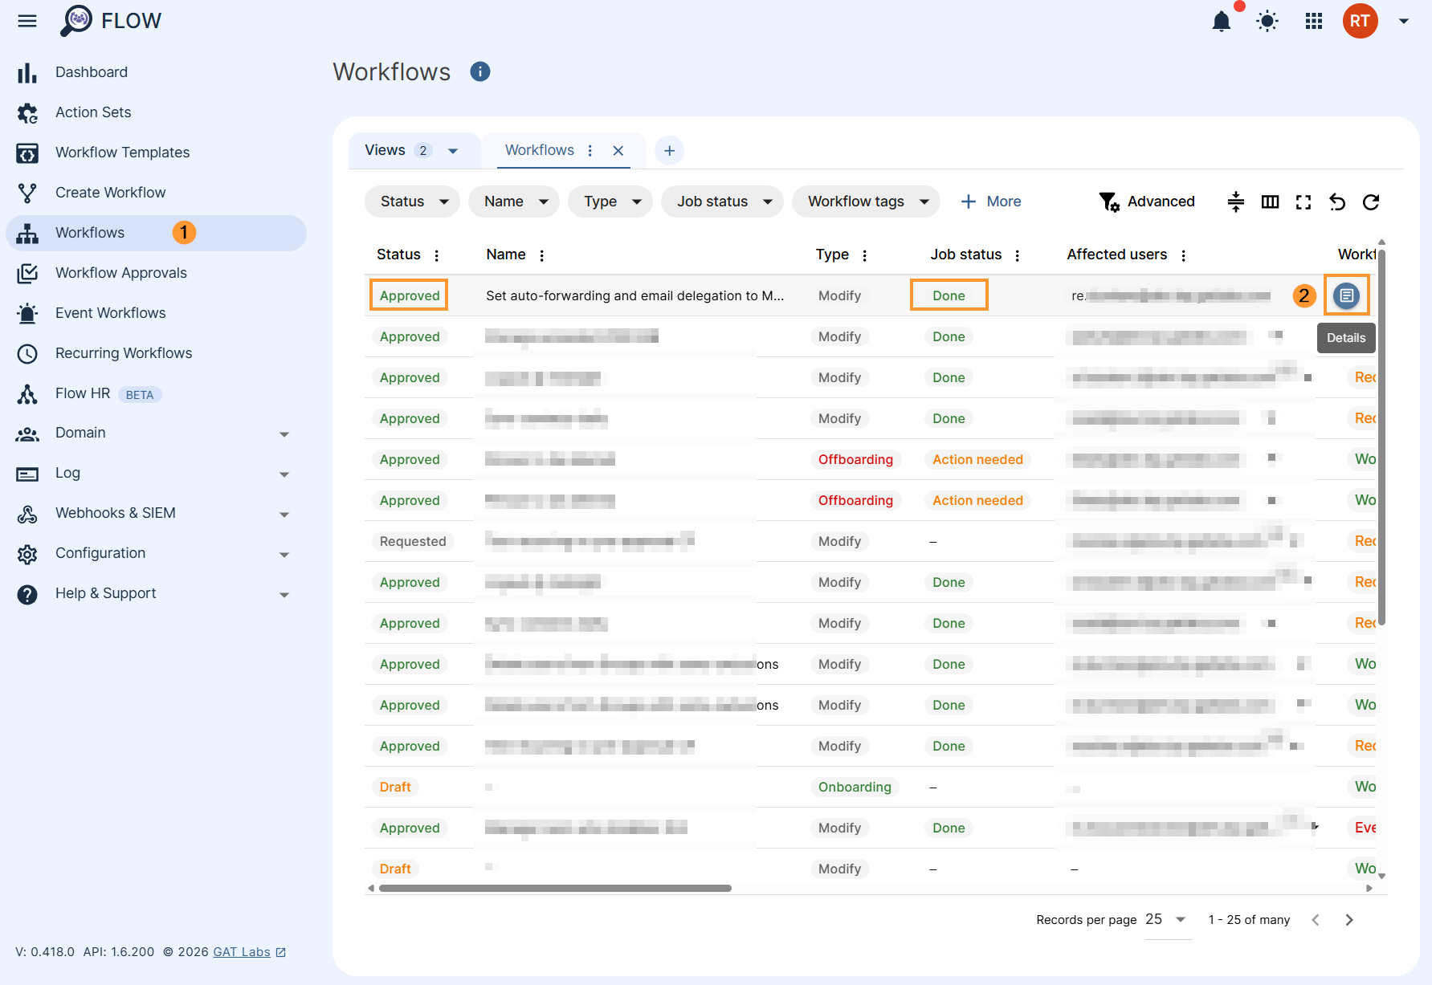Expand the Domain section in the sidebar
The image size is (1432, 985).
pyautogui.click(x=285, y=433)
